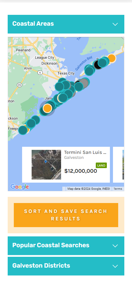Click the League City map label

[45, 57]
